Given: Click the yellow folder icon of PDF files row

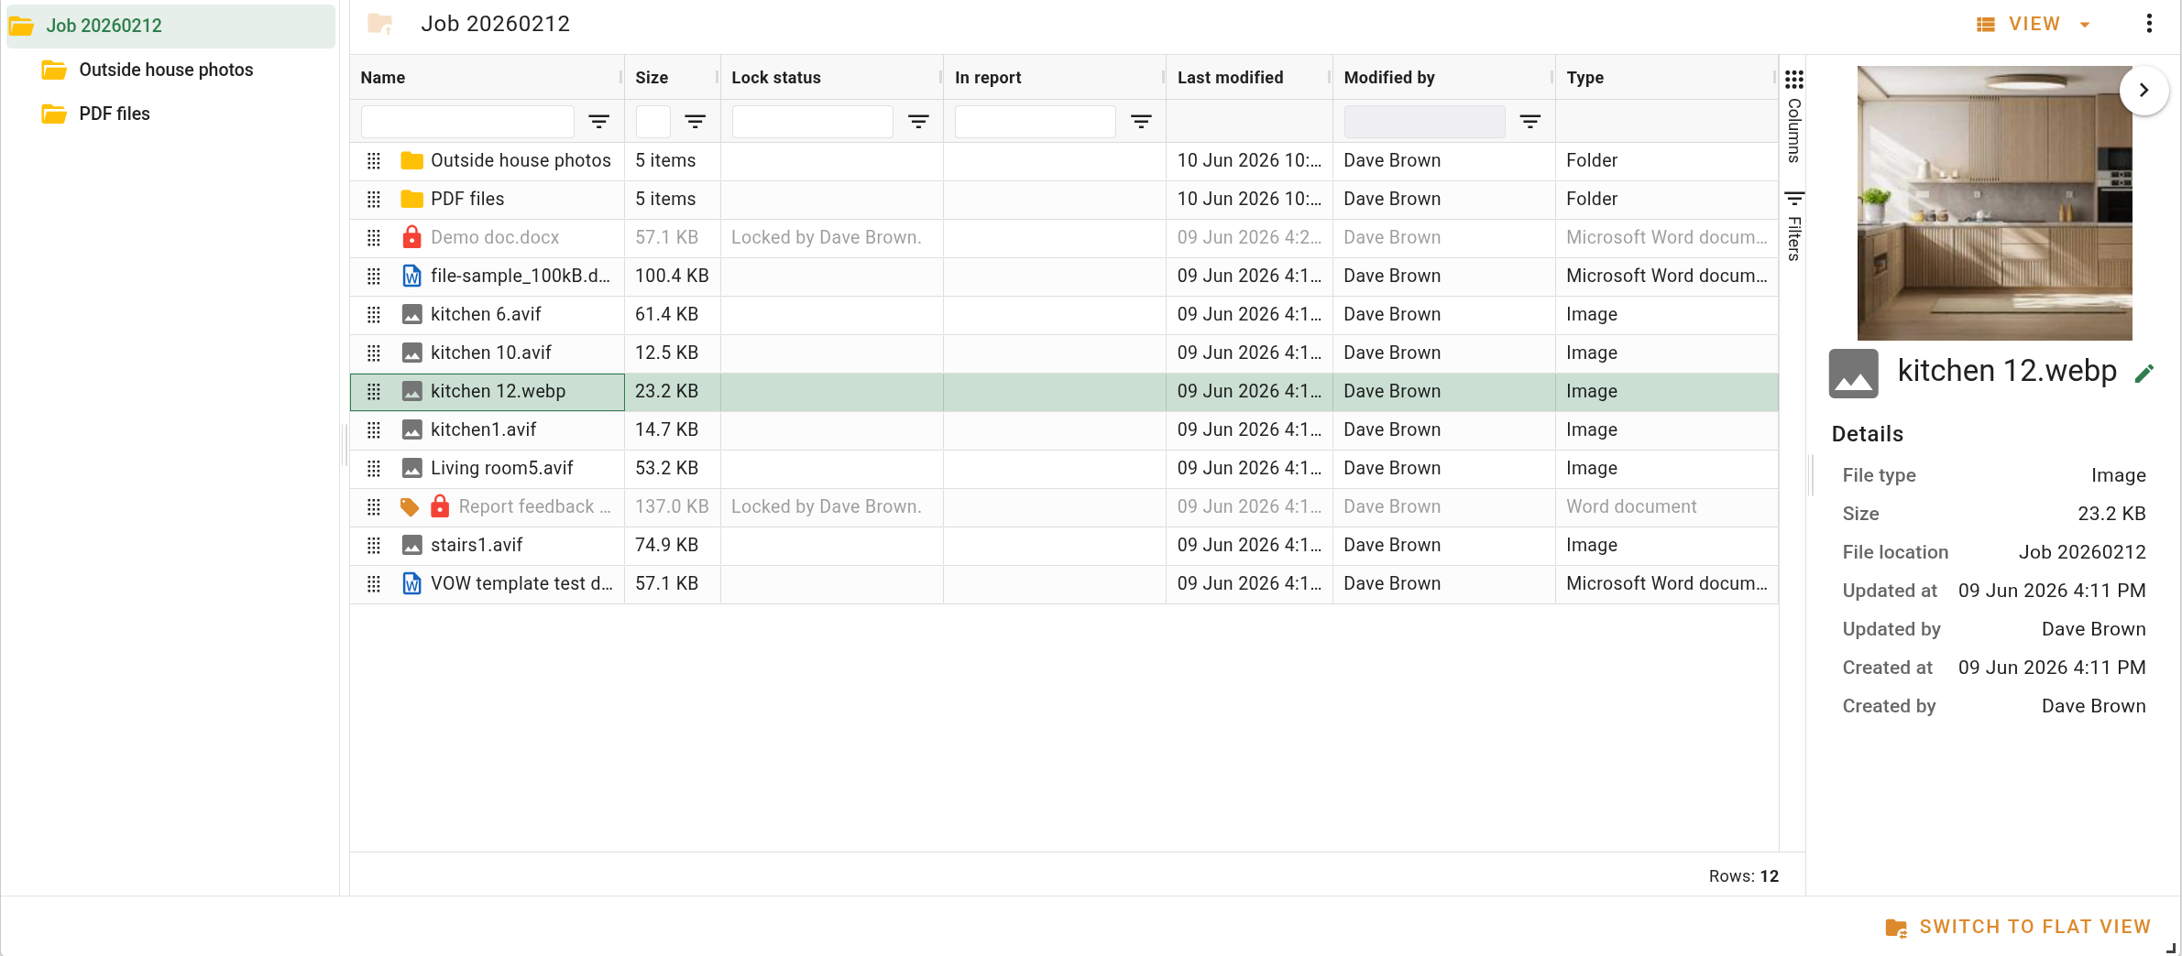Looking at the screenshot, I should (411, 199).
